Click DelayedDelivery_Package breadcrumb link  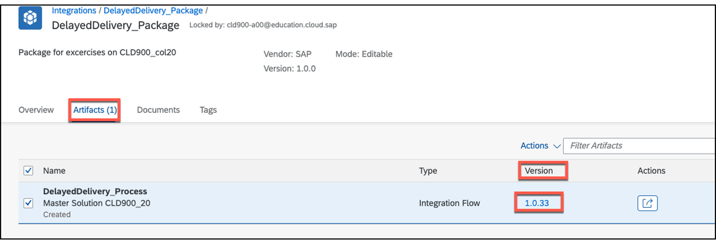153,10
